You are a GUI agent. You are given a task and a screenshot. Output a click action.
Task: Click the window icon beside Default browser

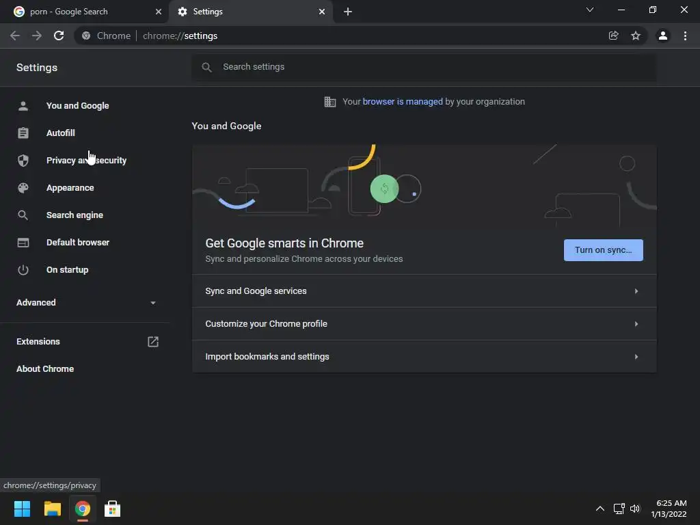(23, 243)
